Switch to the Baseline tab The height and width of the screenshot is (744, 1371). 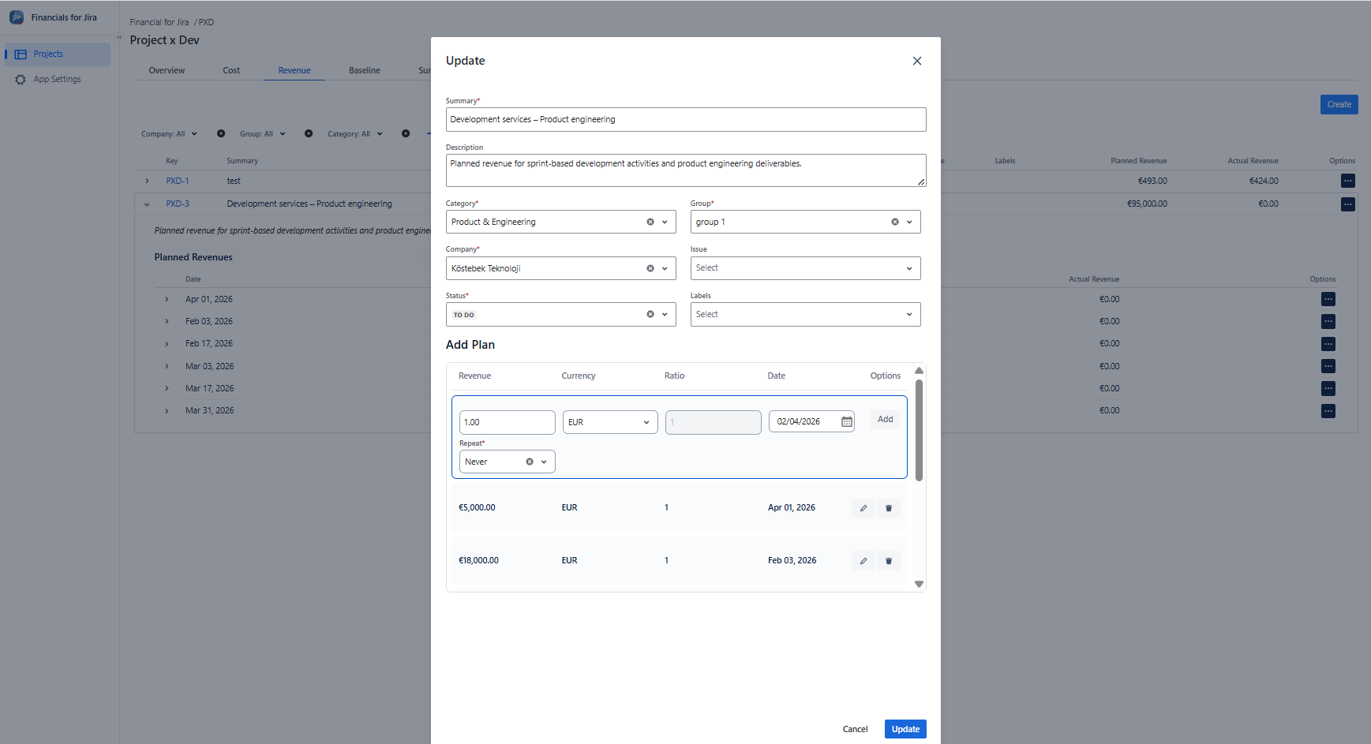pyautogui.click(x=365, y=70)
